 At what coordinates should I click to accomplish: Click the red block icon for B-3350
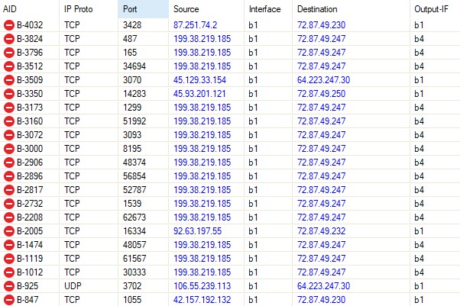pos(9,94)
